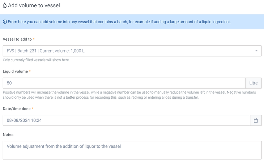Screen dimensions: 264x161
Task: Click the Litre unit box
Action: pos(254,83)
